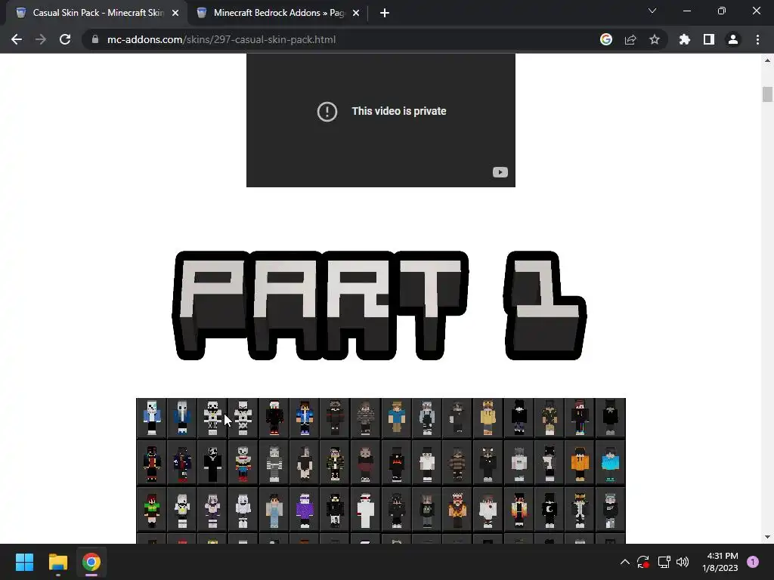This screenshot has width=774, height=580.
Task: Open the volume control
Action: 683,562
